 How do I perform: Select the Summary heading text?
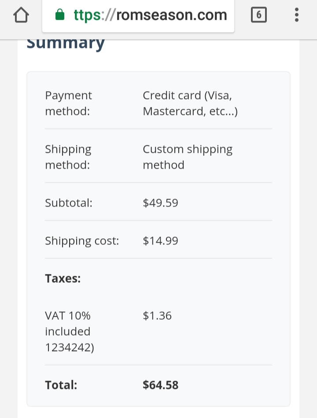66,44
